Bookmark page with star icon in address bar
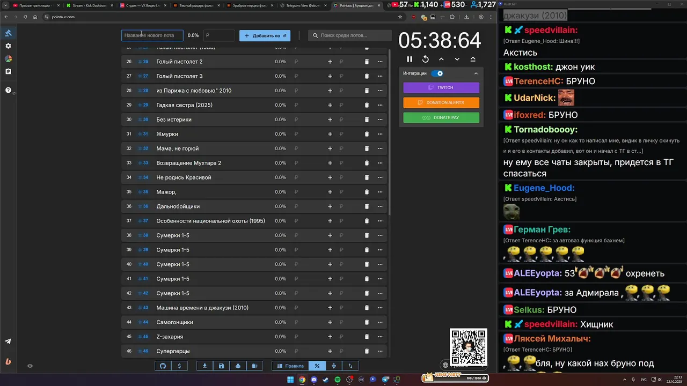This screenshot has height=386, width=687. pyautogui.click(x=400, y=17)
